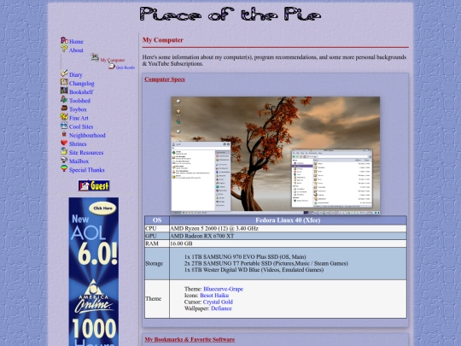Click the paper icon beside Quiz Results
The image size is (461, 346).
(x=112, y=66)
